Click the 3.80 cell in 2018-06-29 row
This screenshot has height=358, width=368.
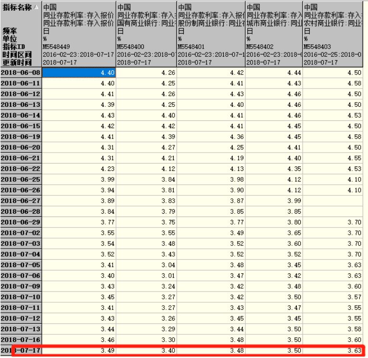pyautogui.click(x=274, y=222)
